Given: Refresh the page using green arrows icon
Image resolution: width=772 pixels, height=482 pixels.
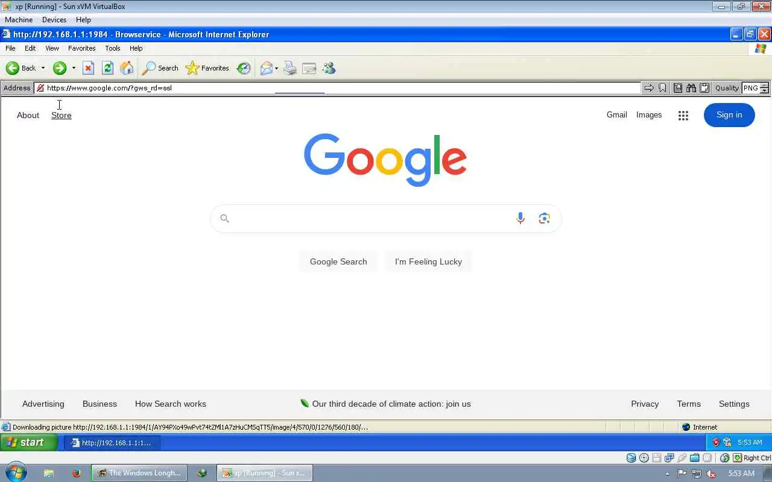Looking at the screenshot, I should coord(107,68).
